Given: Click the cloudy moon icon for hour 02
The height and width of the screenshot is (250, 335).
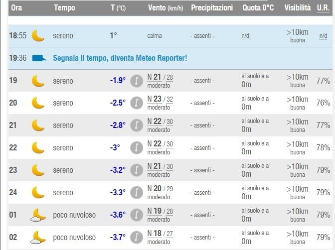Looking at the screenshot, I should (x=38, y=238).
